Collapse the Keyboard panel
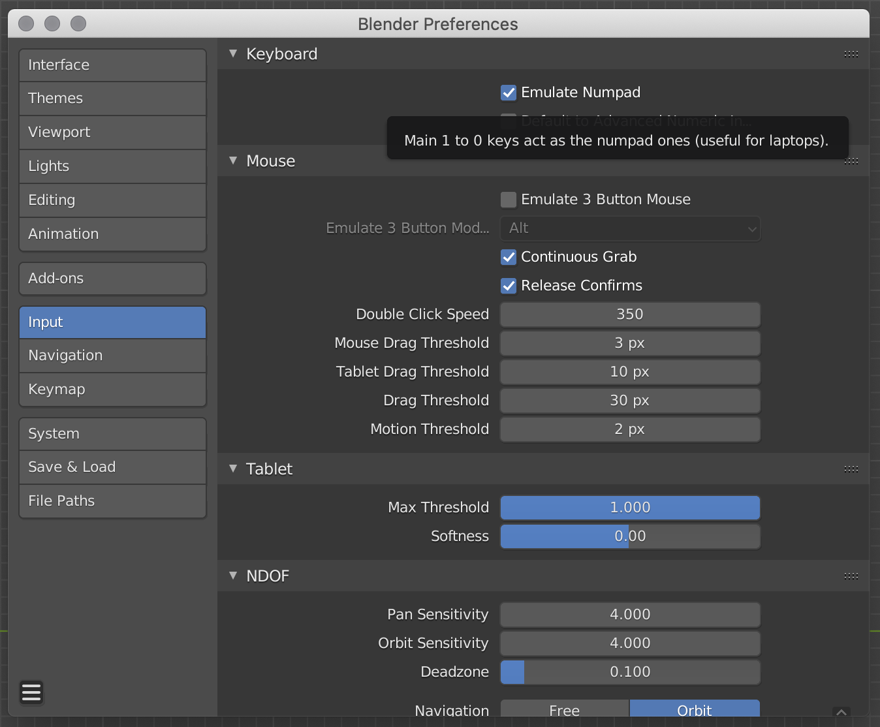The width and height of the screenshot is (880, 727). [233, 54]
